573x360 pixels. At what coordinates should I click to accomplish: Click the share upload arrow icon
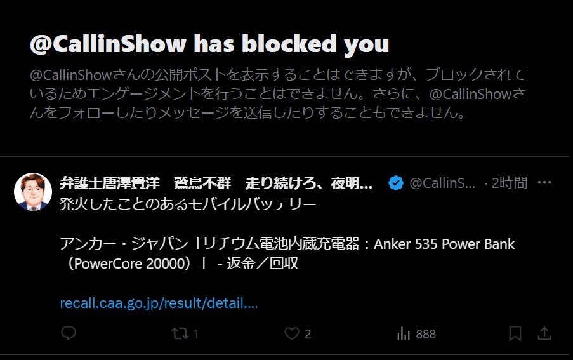click(544, 333)
